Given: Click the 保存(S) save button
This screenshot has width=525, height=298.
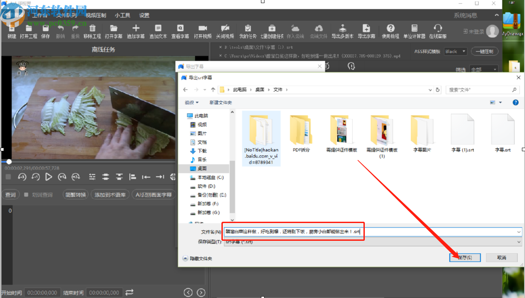Looking at the screenshot, I should [x=465, y=257].
